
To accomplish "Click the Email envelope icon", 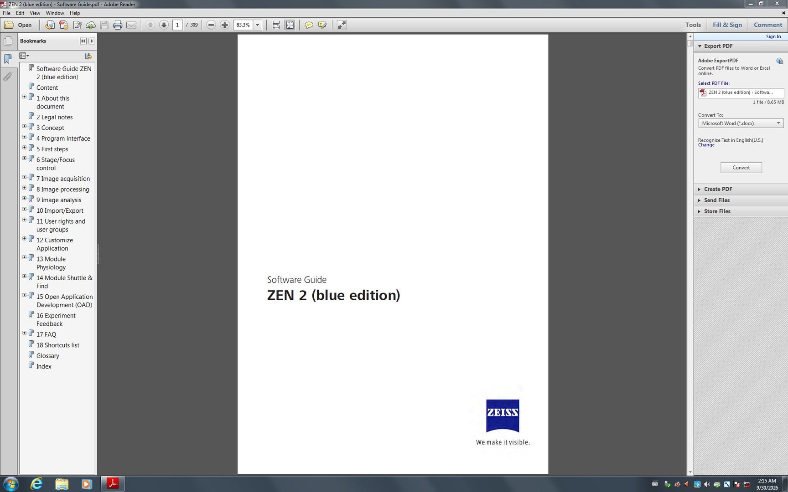I will pyautogui.click(x=131, y=25).
